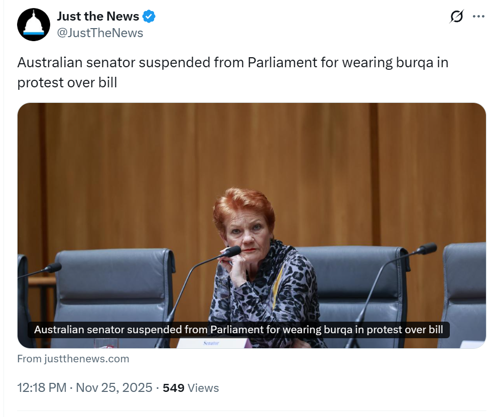The height and width of the screenshot is (417, 495).
Task: Click the "Just the News" display name
Action: coord(98,17)
